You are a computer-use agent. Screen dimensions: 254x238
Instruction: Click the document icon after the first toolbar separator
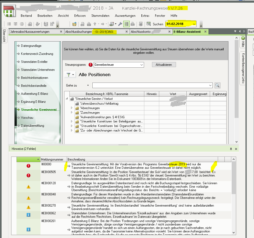click(30, 24)
